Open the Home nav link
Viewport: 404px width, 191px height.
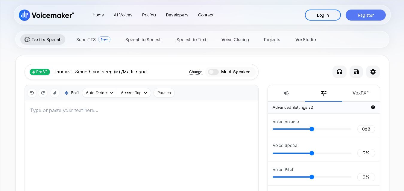click(x=98, y=15)
